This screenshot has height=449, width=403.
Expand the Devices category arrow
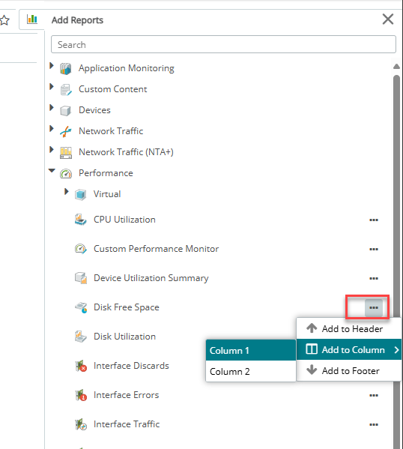pos(52,107)
